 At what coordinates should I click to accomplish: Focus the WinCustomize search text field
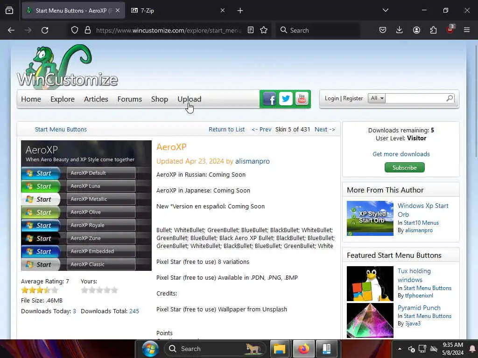pos(415,98)
